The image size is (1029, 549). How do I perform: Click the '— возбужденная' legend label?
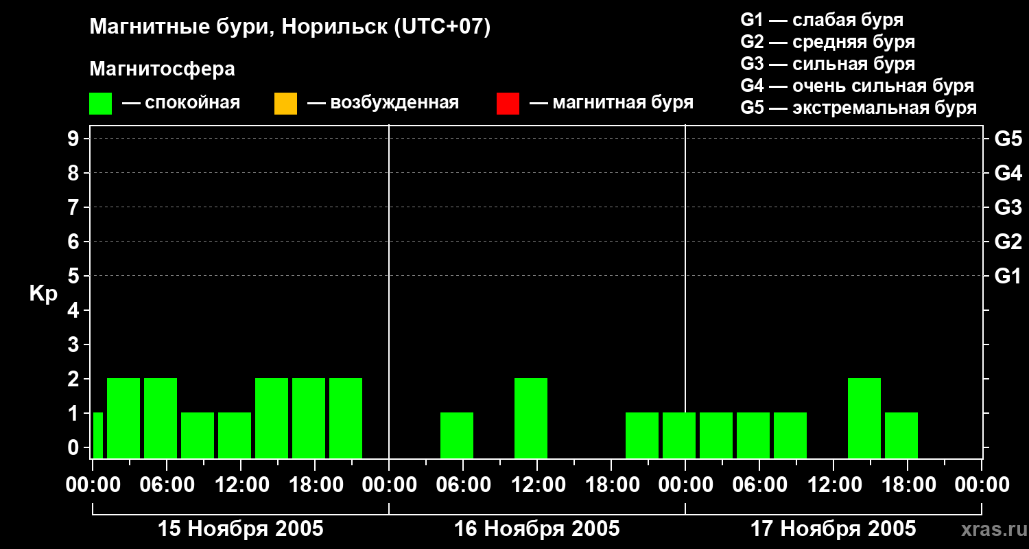tap(383, 104)
